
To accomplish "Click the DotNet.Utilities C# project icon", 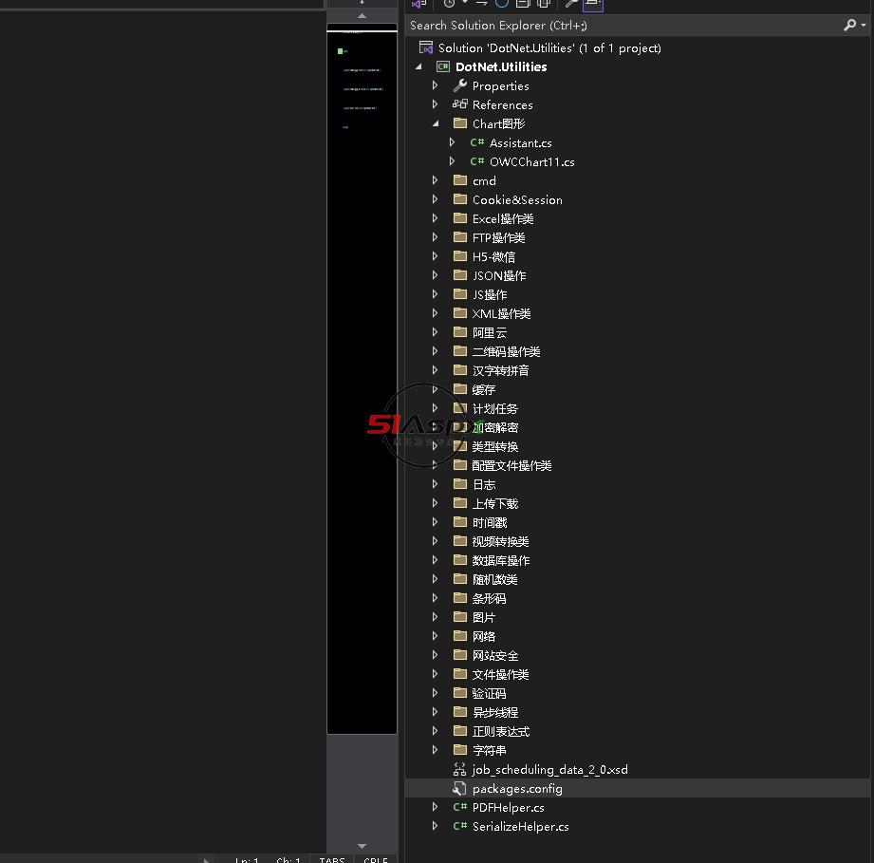I will click(x=443, y=66).
